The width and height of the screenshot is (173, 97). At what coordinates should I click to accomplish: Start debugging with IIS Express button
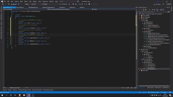64,4
